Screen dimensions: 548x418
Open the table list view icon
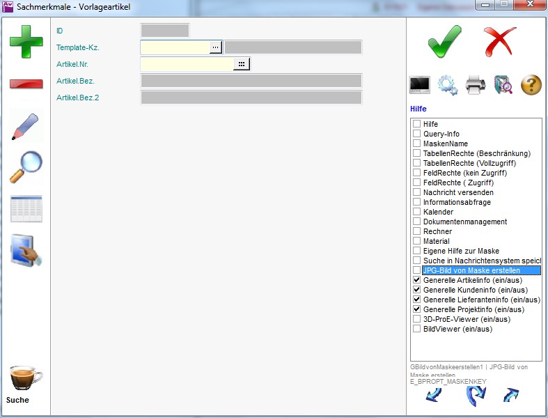26,209
